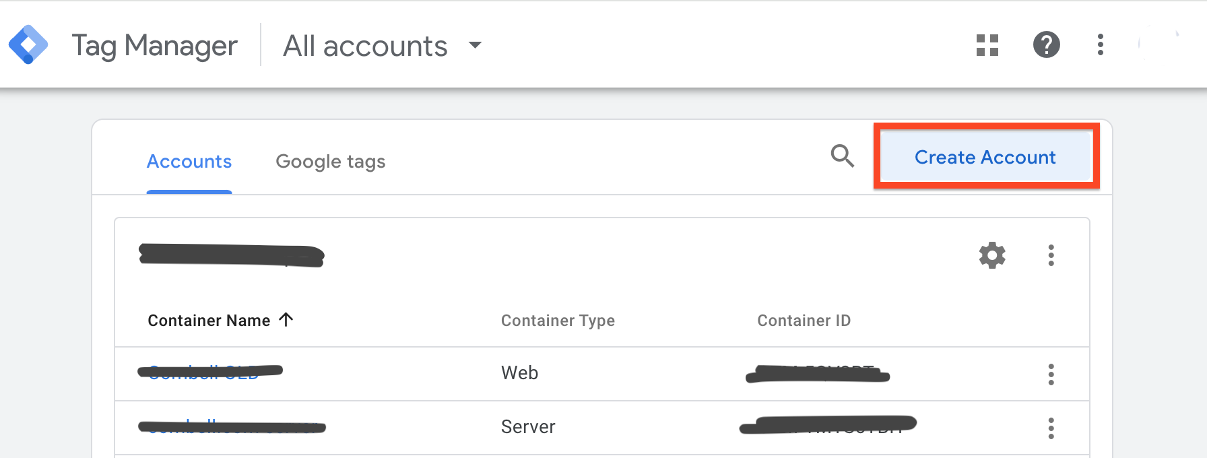The image size is (1207, 458).
Task: Open the three-dot menu beside the gear
Action: click(x=1051, y=256)
